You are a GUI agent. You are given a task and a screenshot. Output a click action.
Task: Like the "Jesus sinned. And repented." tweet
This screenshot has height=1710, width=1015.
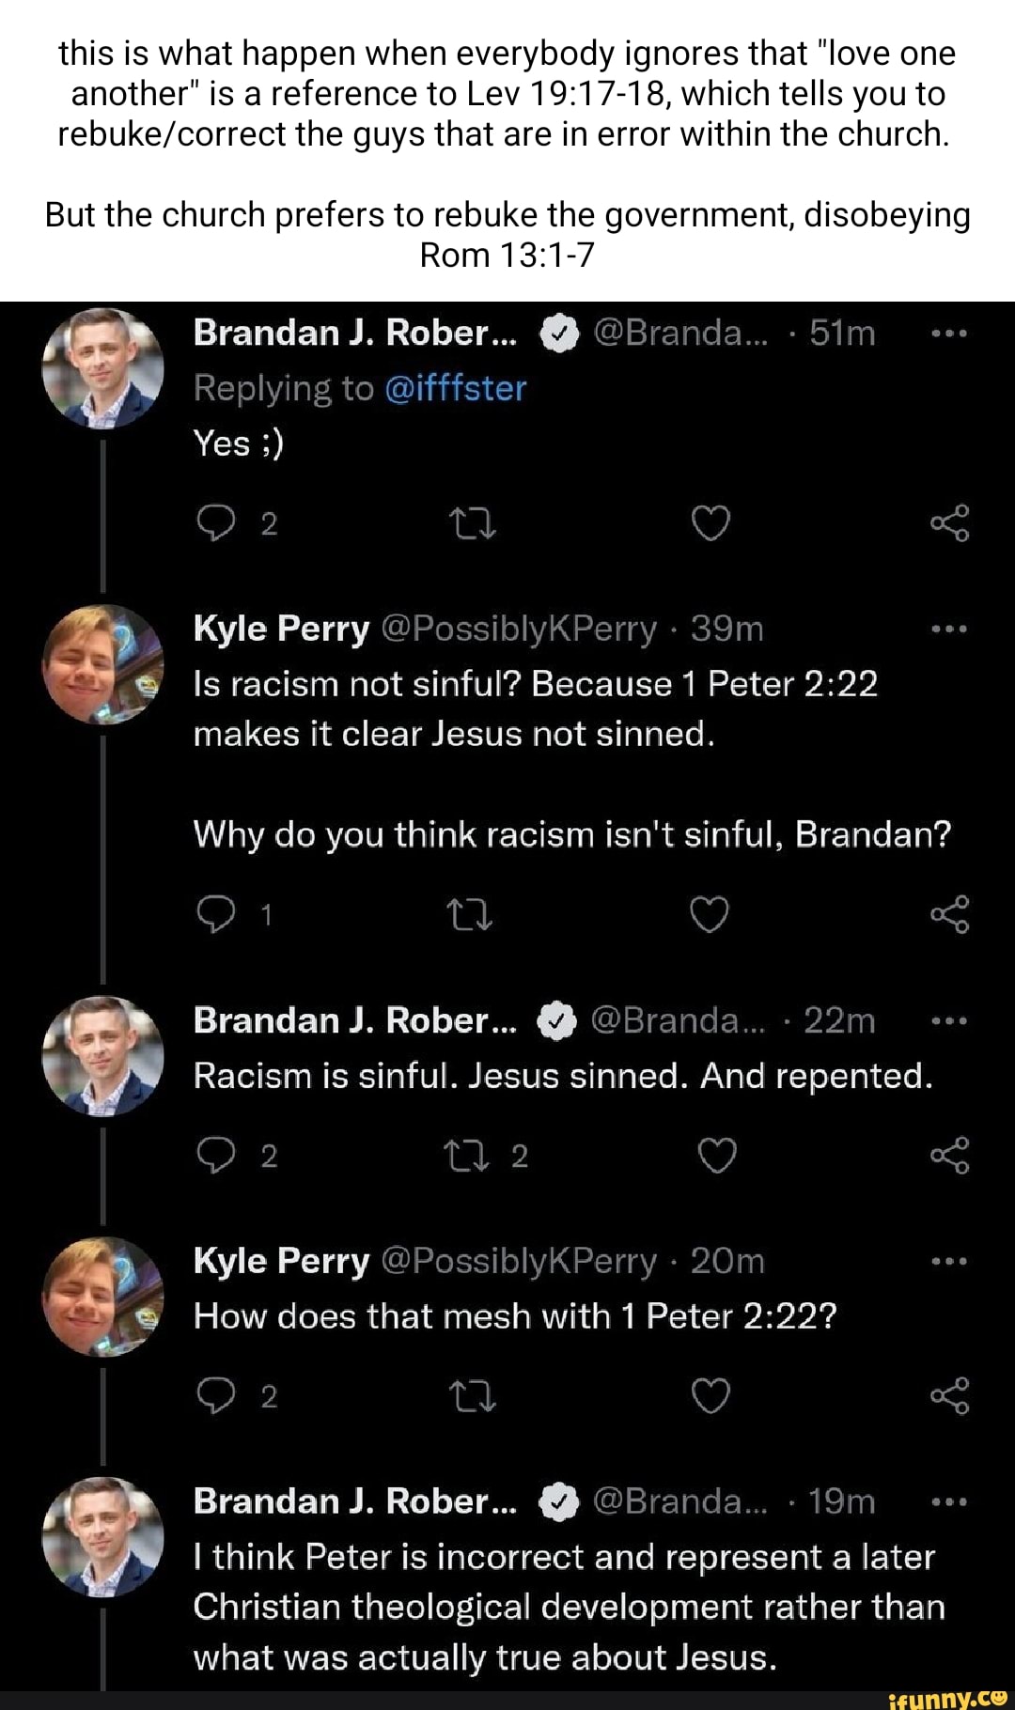[x=717, y=1156]
